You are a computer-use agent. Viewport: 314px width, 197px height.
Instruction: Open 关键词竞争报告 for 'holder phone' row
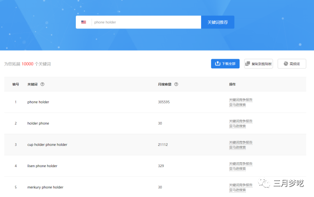pos(240,121)
